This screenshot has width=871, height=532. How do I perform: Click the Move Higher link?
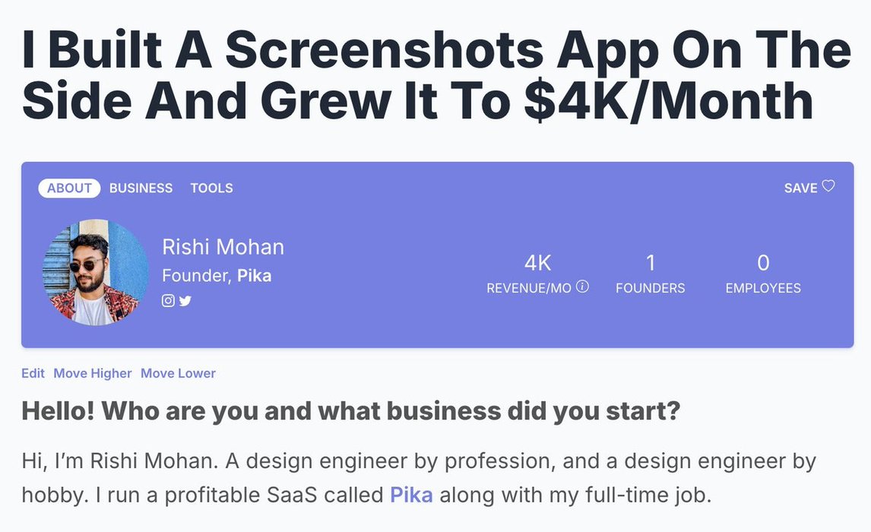click(x=92, y=373)
